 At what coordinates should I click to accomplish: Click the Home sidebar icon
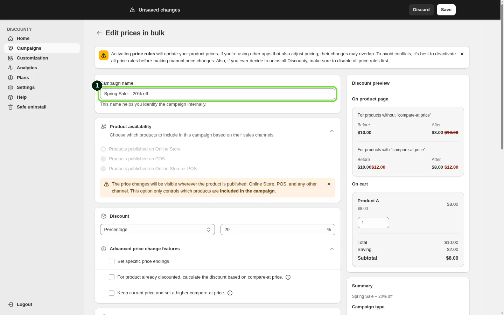coord(10,38)
